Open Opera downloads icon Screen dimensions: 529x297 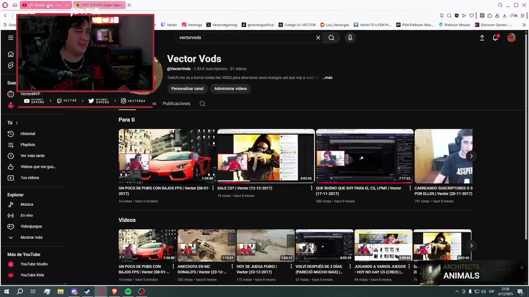pos(505,15)
